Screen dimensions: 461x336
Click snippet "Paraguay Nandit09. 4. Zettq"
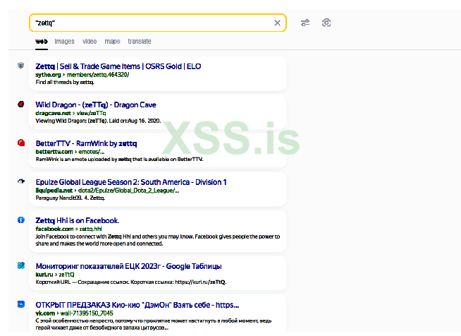[x=70, y=198]
